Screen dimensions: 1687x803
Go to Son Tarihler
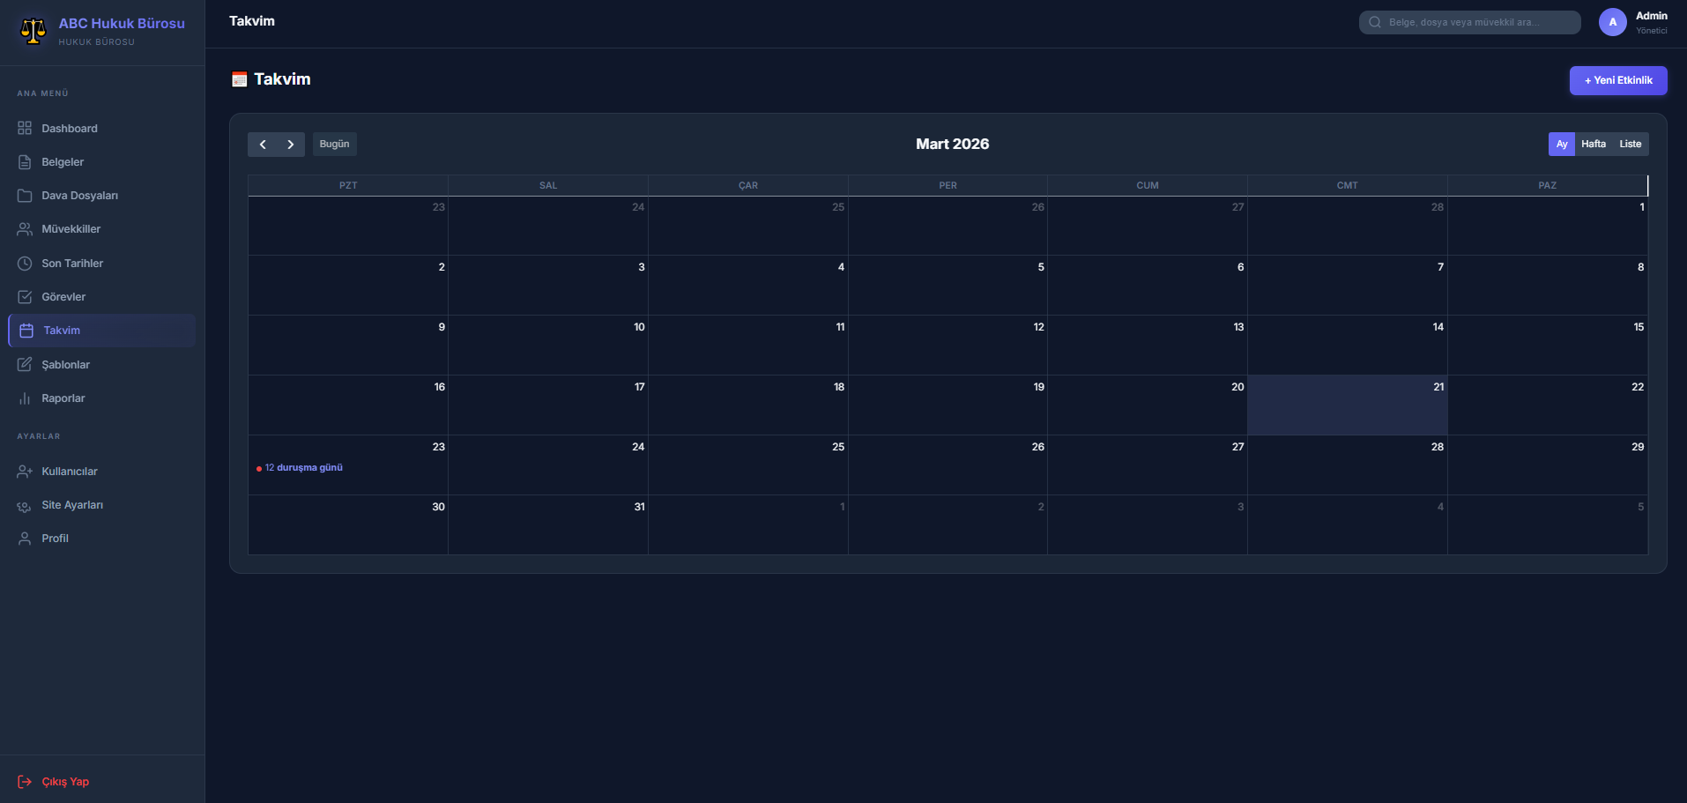click(x=102, y=264)
